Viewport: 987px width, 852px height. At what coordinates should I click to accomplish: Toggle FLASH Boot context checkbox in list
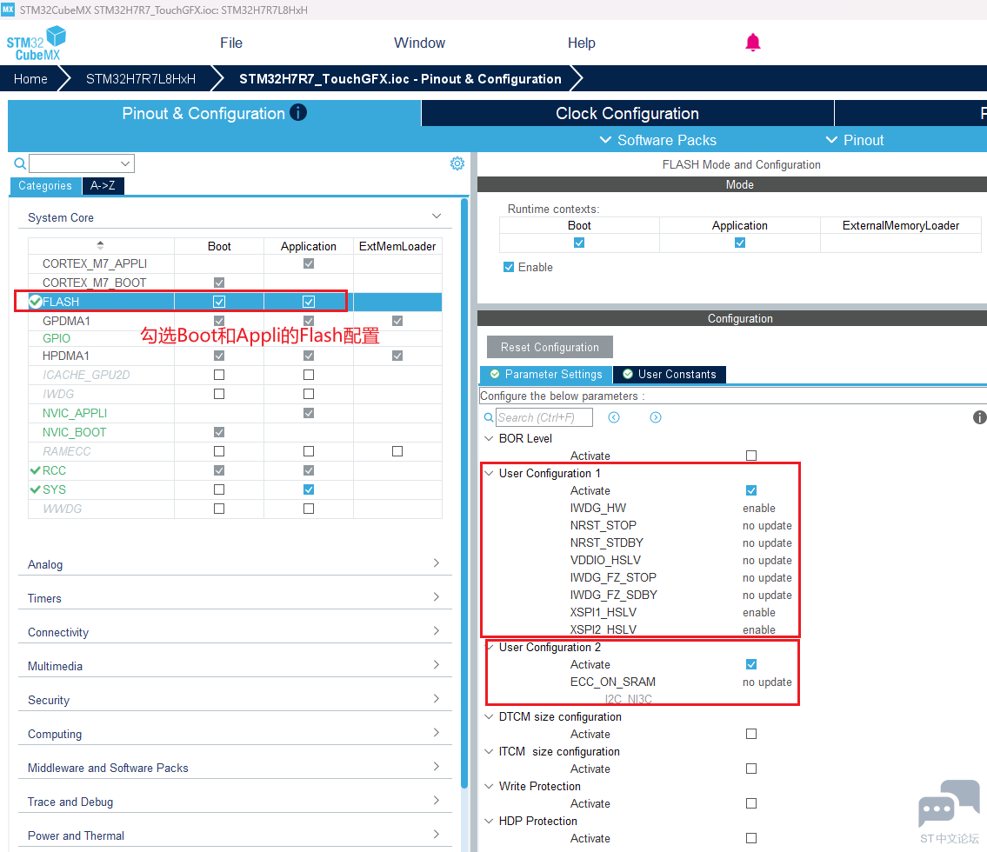tap(219, 302)
